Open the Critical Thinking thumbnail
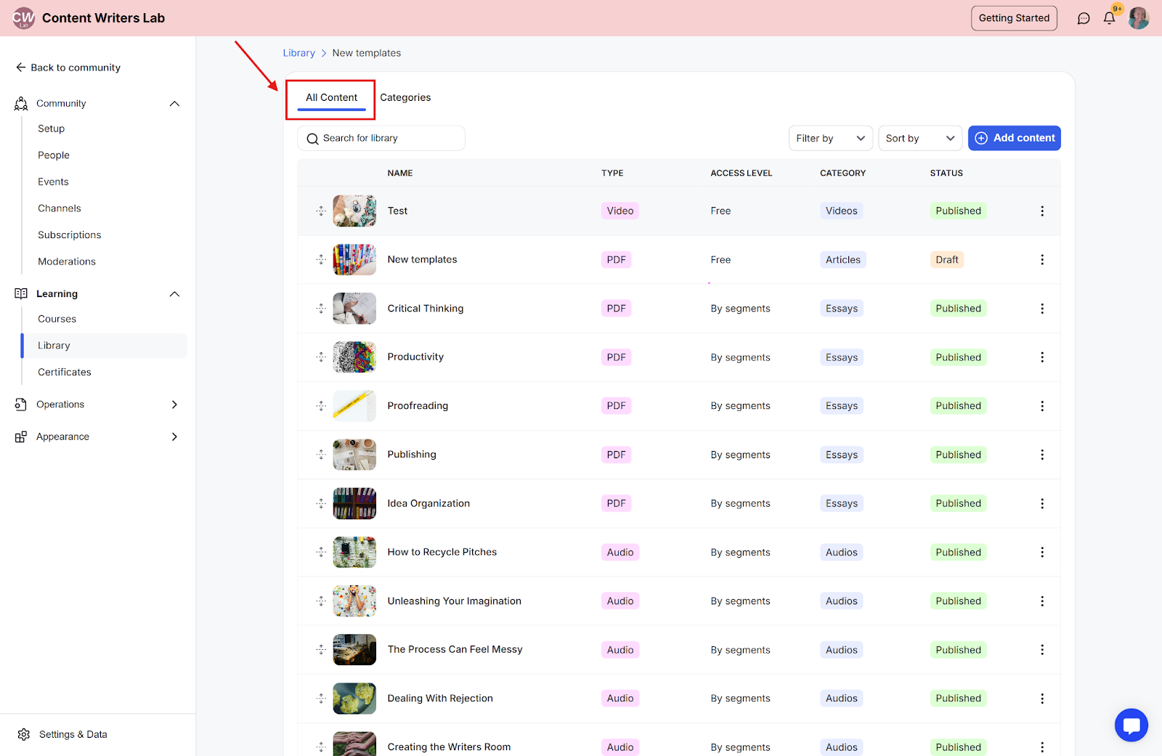The width and height of the screenshot is (1162, 756). coord(354,309)
